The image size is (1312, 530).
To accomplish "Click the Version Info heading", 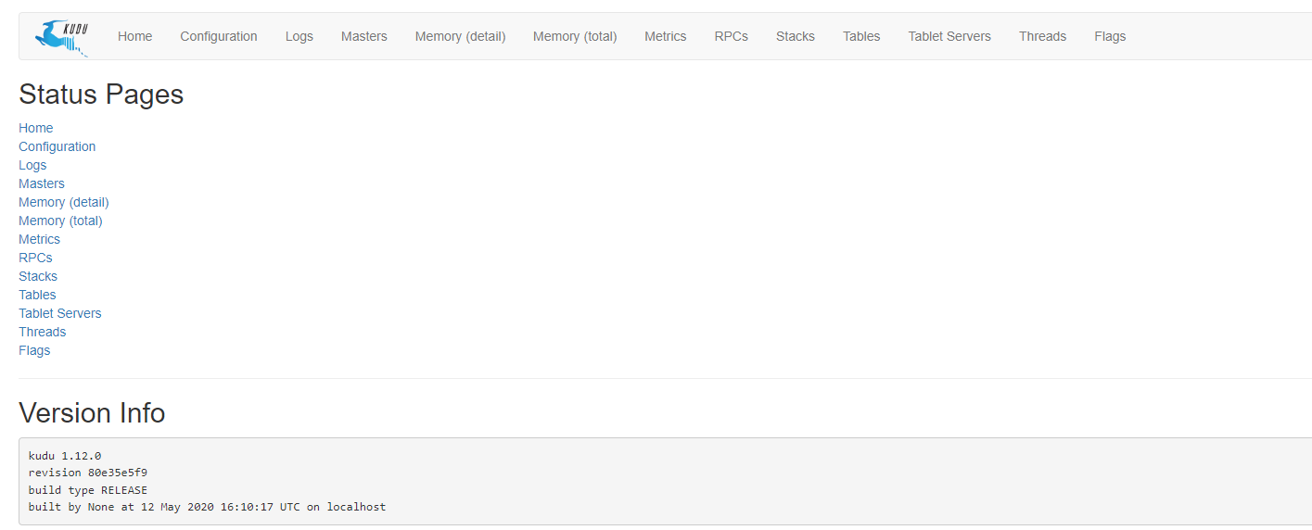I will coord(92,412).
